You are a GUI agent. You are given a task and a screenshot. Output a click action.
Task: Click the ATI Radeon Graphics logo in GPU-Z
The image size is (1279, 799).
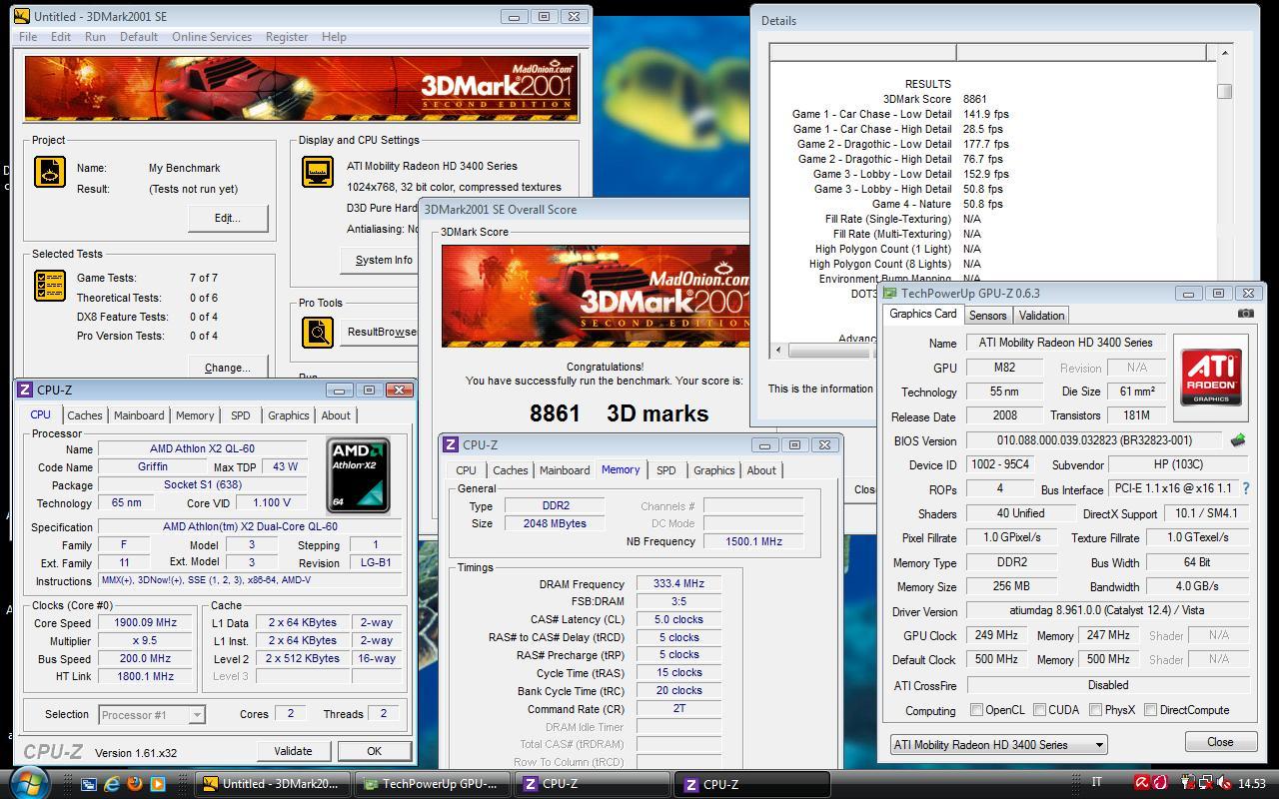1211,377
